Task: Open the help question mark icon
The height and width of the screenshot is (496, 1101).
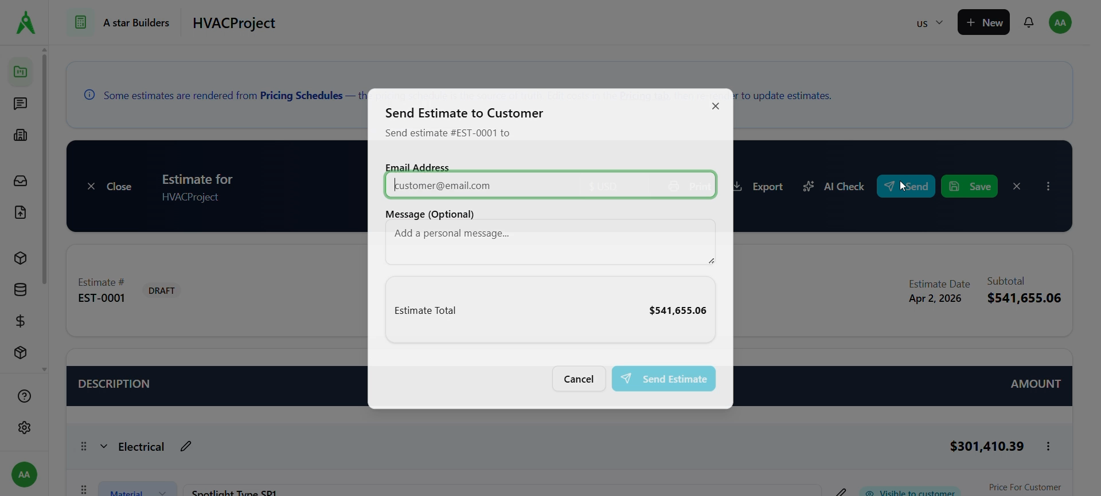Action: tap(24, 396)
